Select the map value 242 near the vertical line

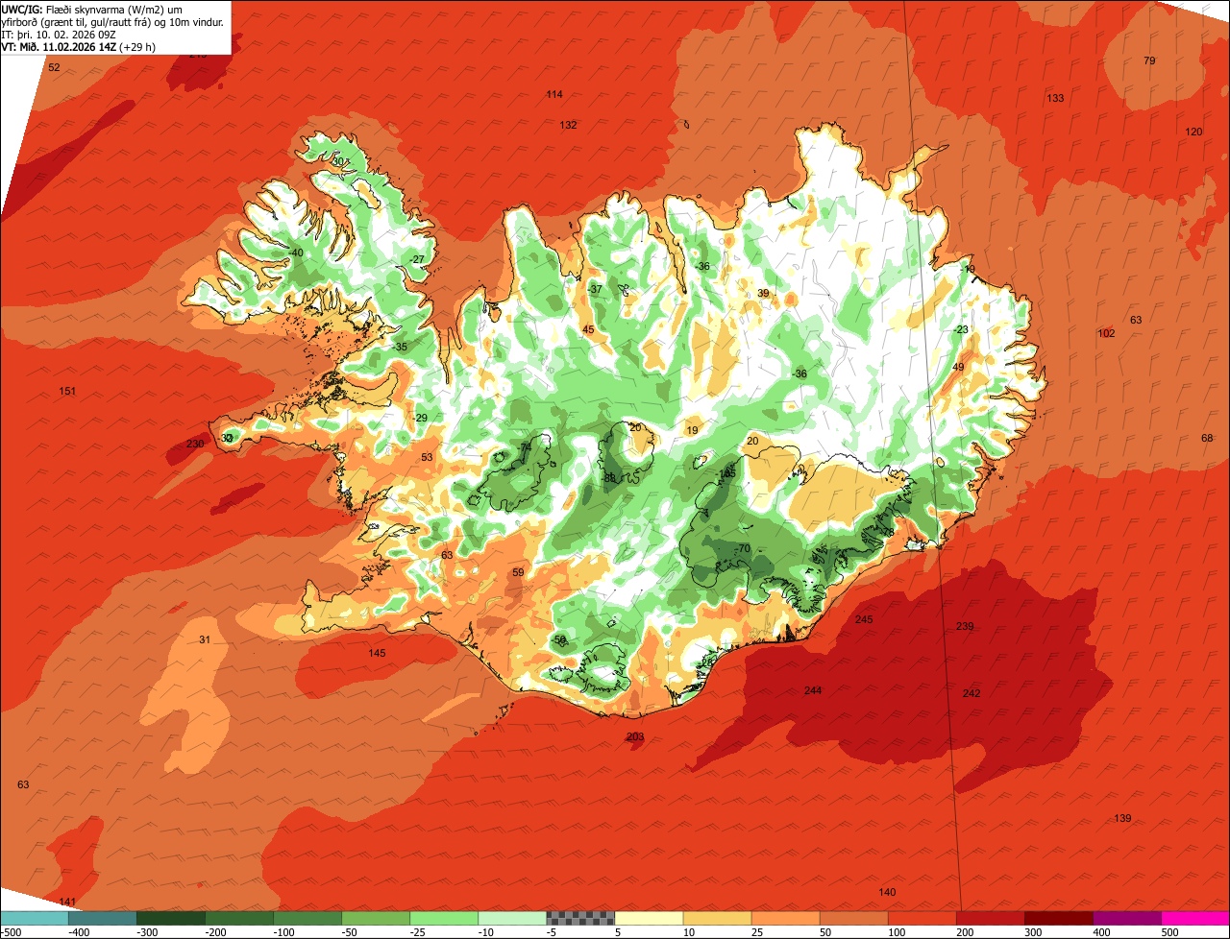[x=972, y=693]
